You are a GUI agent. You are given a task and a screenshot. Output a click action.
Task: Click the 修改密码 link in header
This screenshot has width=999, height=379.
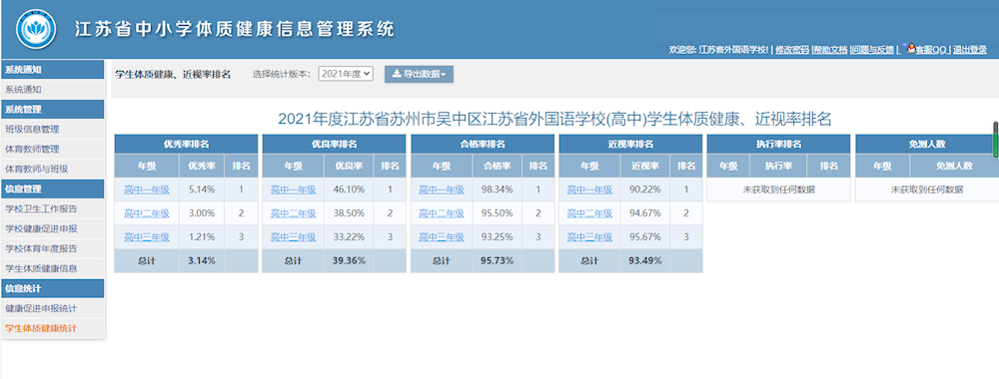pyautogui.click(x=792, y=50)
